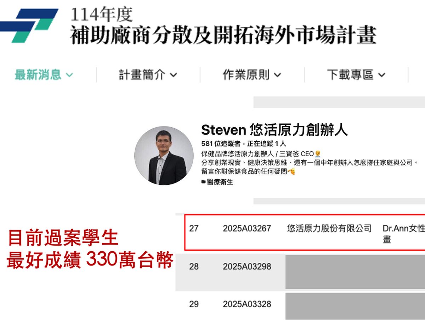The height and width of the screenshot is (320, 425).
Task: Select row number 28 in the table
Action: pos(194,266)
